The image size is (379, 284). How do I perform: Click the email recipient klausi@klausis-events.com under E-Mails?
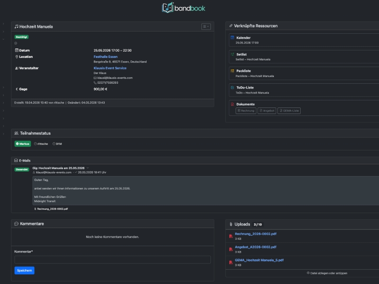tap(54, 172)
